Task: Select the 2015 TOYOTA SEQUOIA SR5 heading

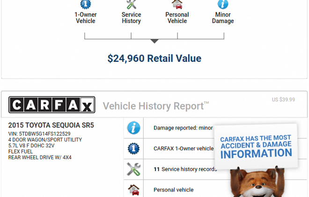Action: (x=51, y=125)
